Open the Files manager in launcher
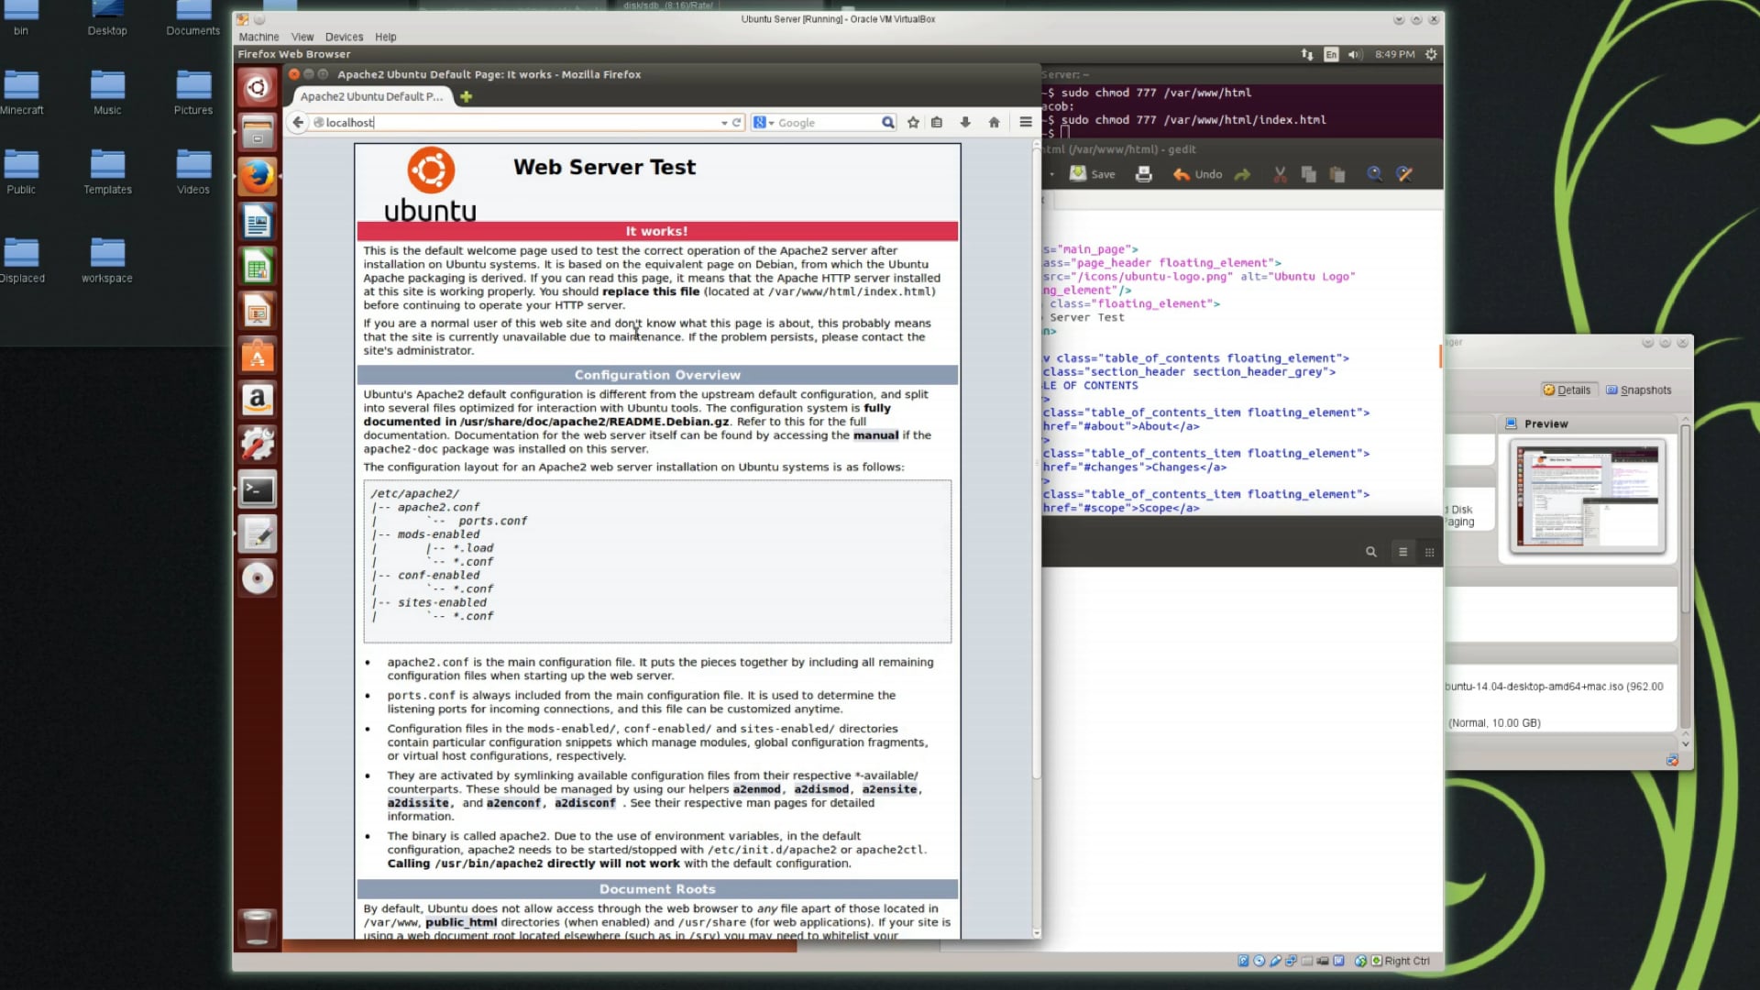 click(x=258, y=133)
